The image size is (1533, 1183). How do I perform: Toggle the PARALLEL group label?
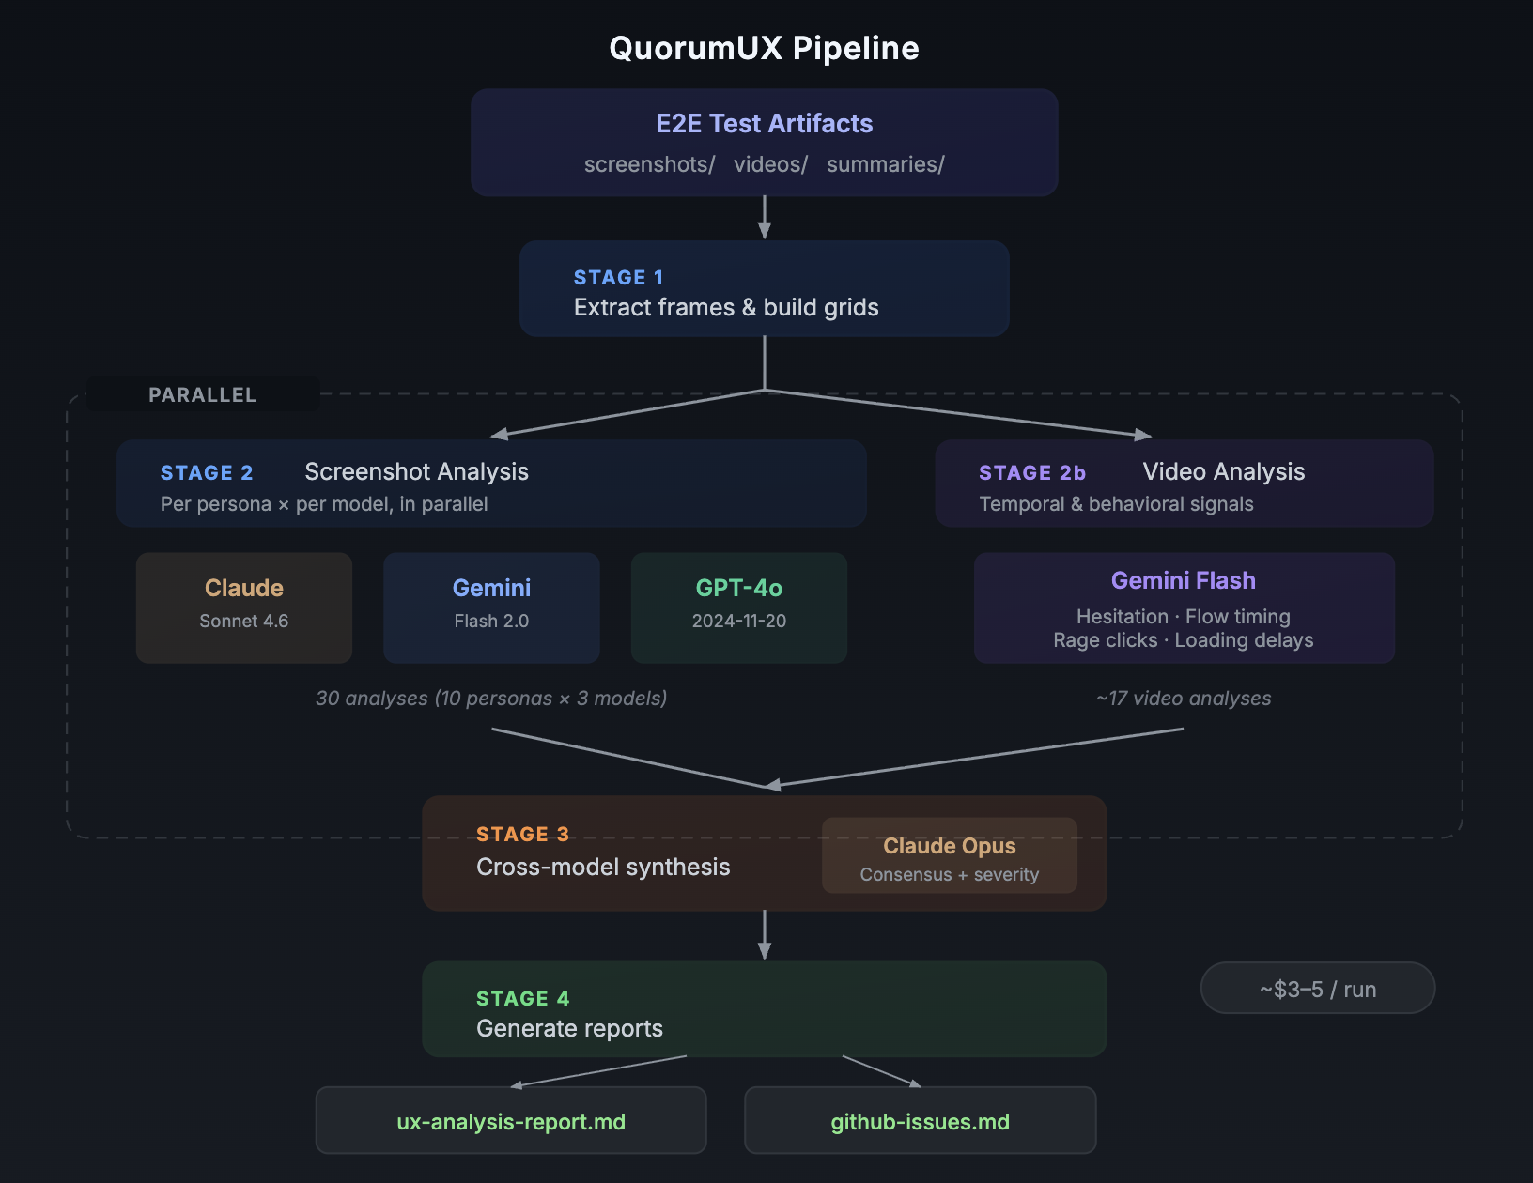pyautogui.click(x=202, y=394)
